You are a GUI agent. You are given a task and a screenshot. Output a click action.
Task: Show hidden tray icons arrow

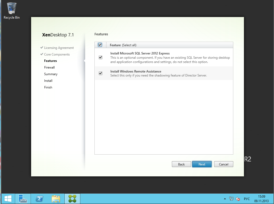[225, 199]
